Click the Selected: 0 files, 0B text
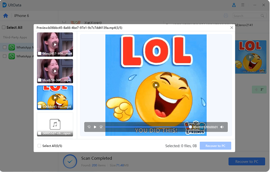 coord(181,146)
